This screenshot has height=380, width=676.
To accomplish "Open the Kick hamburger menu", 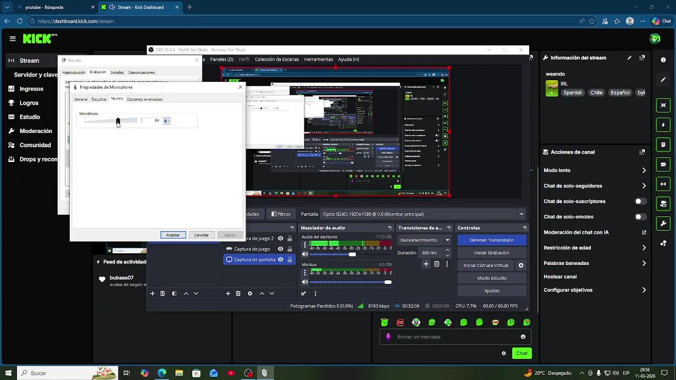I will [x=13, y=39].
